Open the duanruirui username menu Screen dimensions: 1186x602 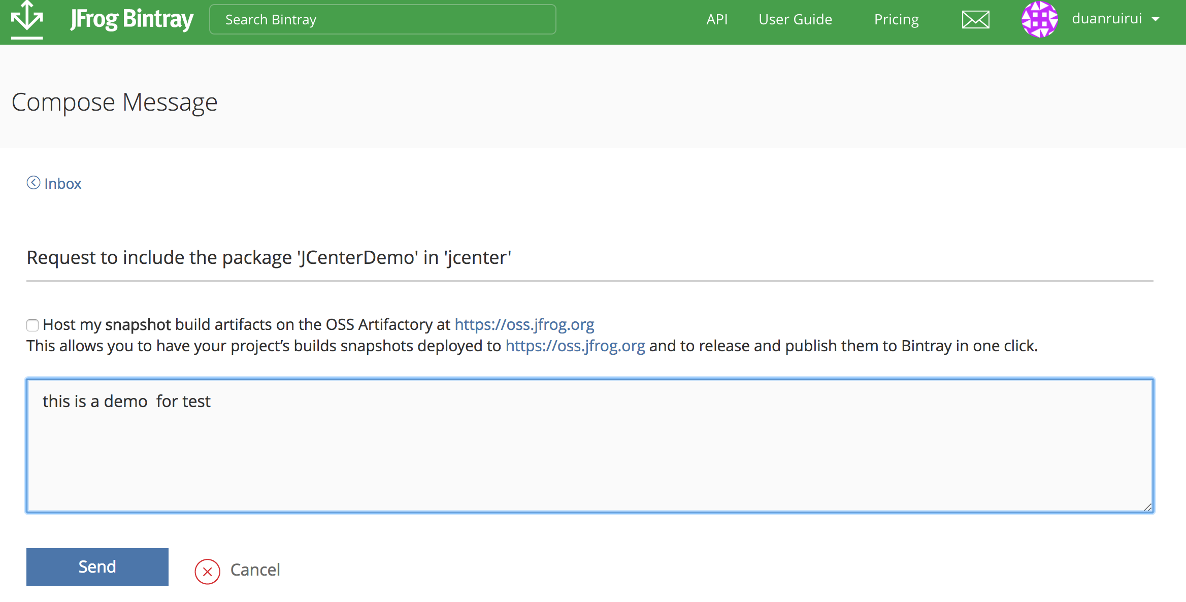coord(1106,19)
